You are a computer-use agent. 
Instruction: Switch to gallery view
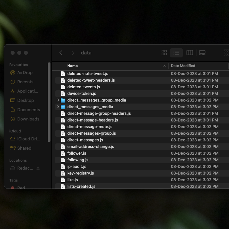(x=202, y=53)
